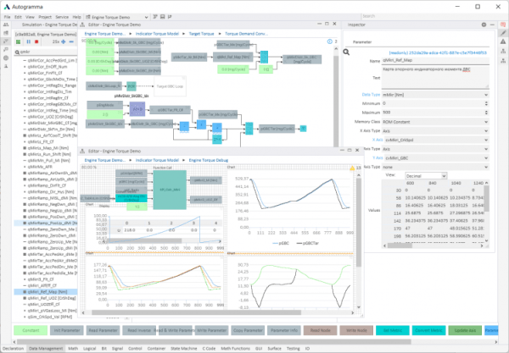The height and width of the screenshot is (353, 509).
Task: Open the Project menu
Action: 45,17
